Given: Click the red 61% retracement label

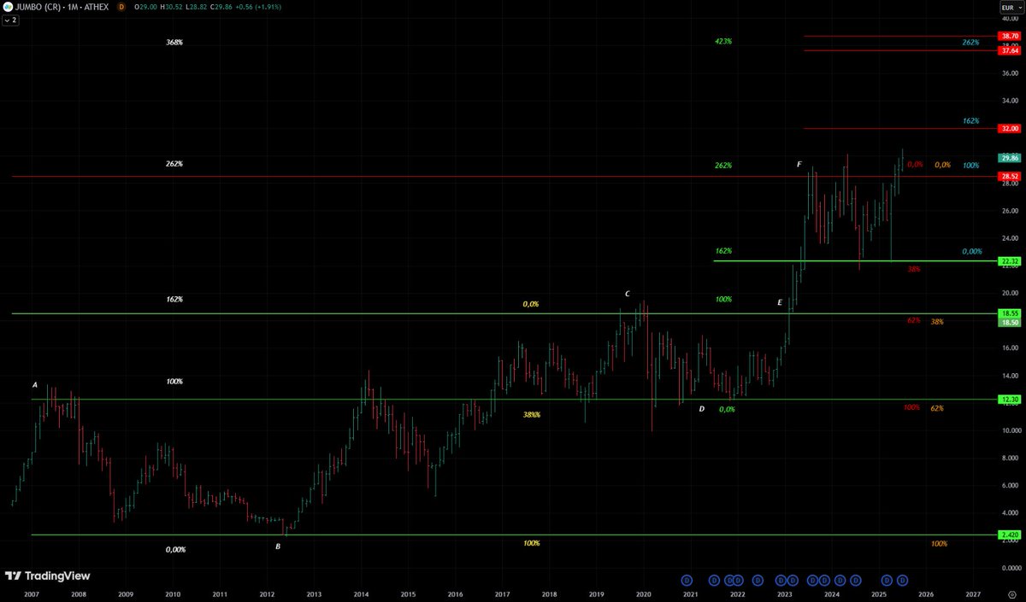Looking at the screenshot, I should (x=913, y=321).
